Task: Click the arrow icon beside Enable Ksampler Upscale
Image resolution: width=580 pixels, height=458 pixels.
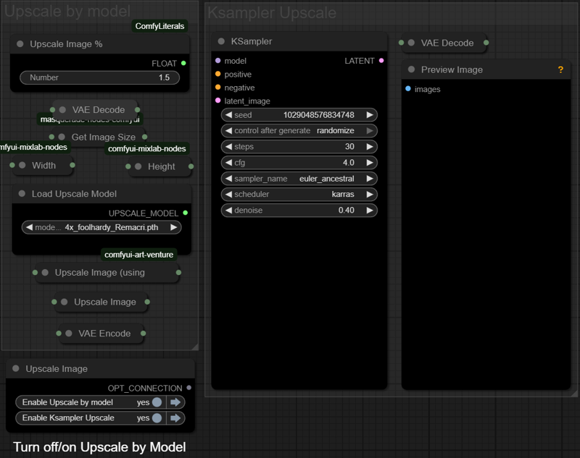Action: click(x=175, y=418)
